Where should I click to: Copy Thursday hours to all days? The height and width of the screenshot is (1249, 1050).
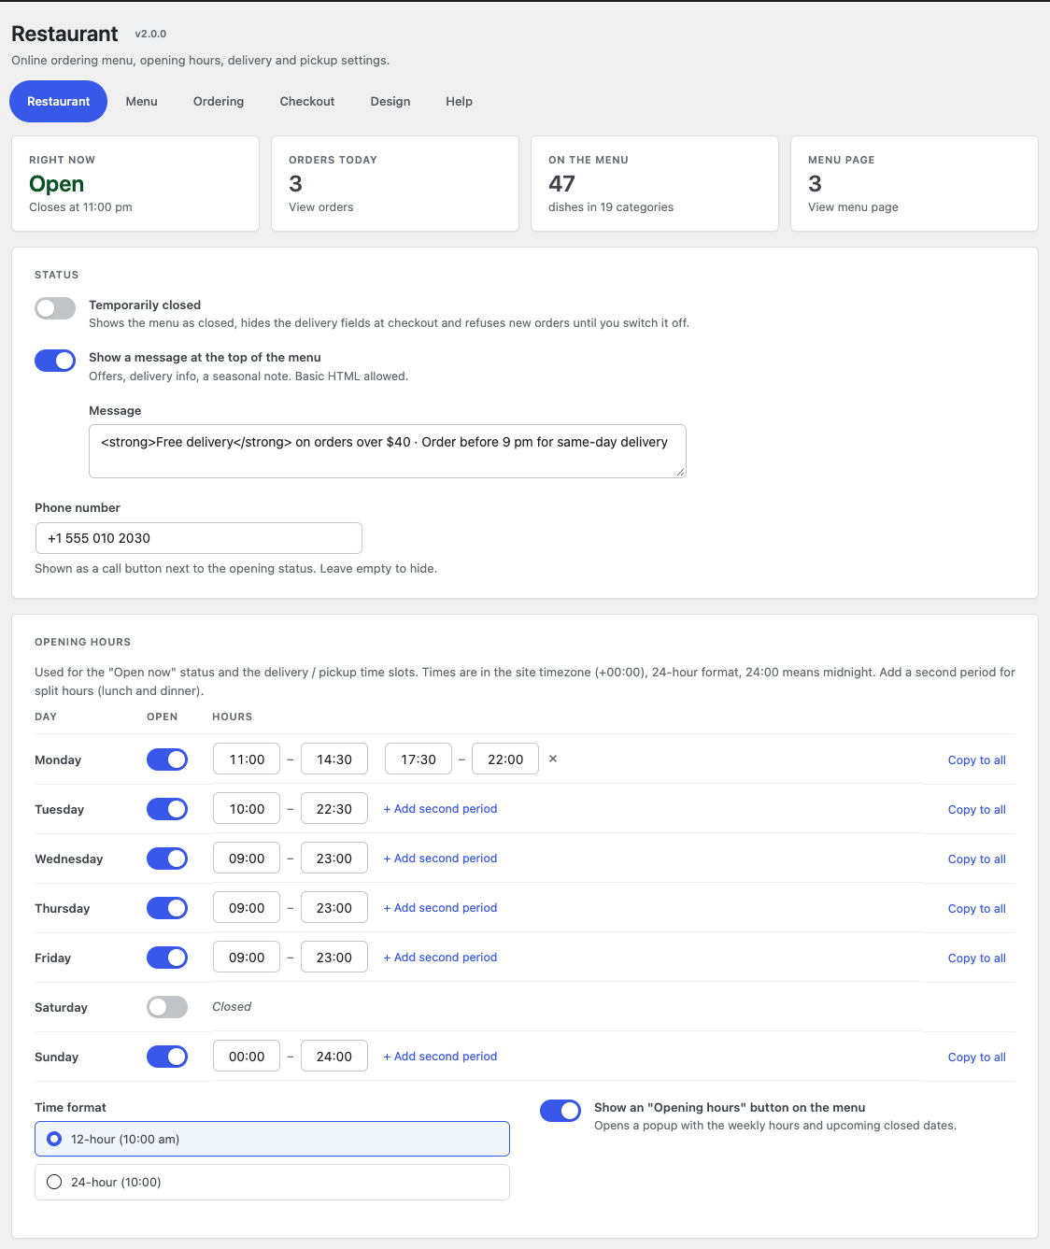coord(976,909)
